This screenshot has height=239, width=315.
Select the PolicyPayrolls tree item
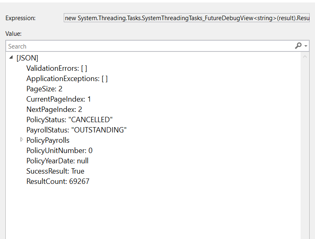pyautogui.click(x=48, y=140)
